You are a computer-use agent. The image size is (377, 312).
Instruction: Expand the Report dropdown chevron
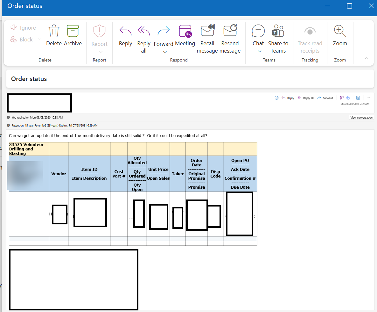pyautogui.click(x=101, y=52)
